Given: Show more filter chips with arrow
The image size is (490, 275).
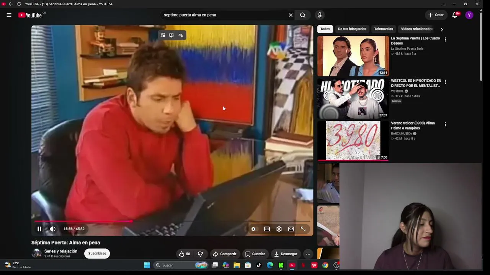Looking at the screenshot, I should (442, 29).
